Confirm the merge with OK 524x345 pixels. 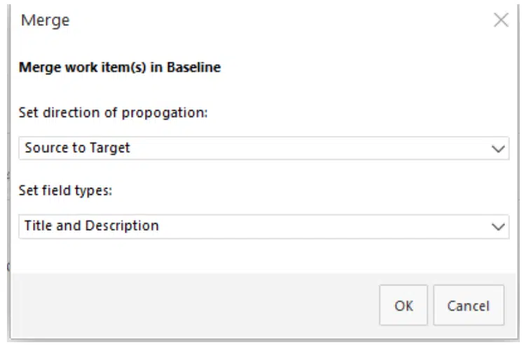tap(404, 306)
